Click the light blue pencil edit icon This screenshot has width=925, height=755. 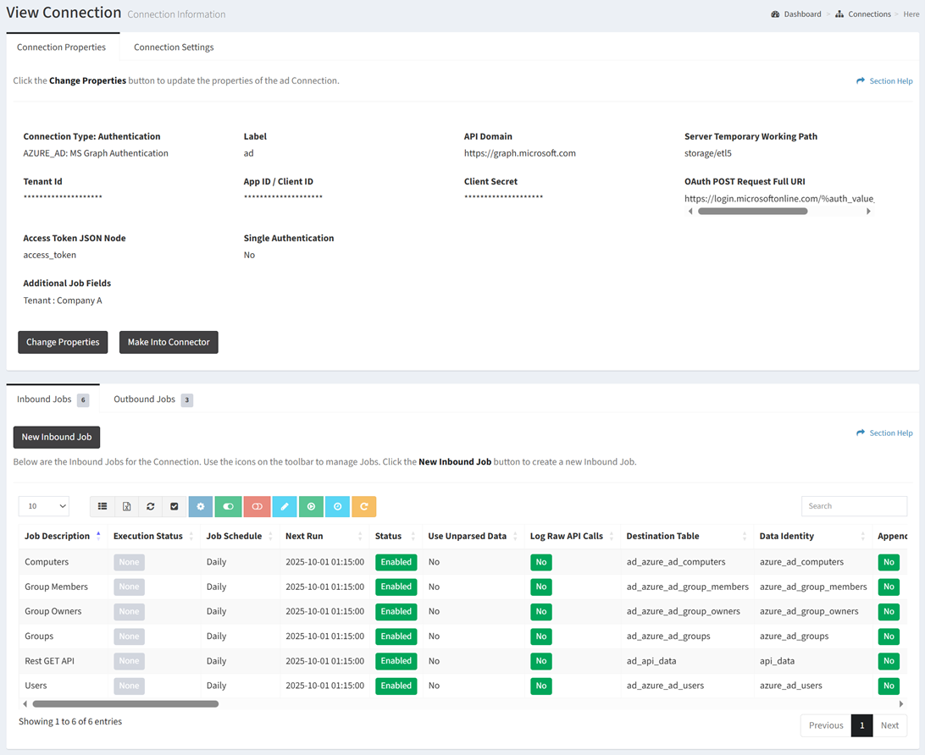[285, 506]
